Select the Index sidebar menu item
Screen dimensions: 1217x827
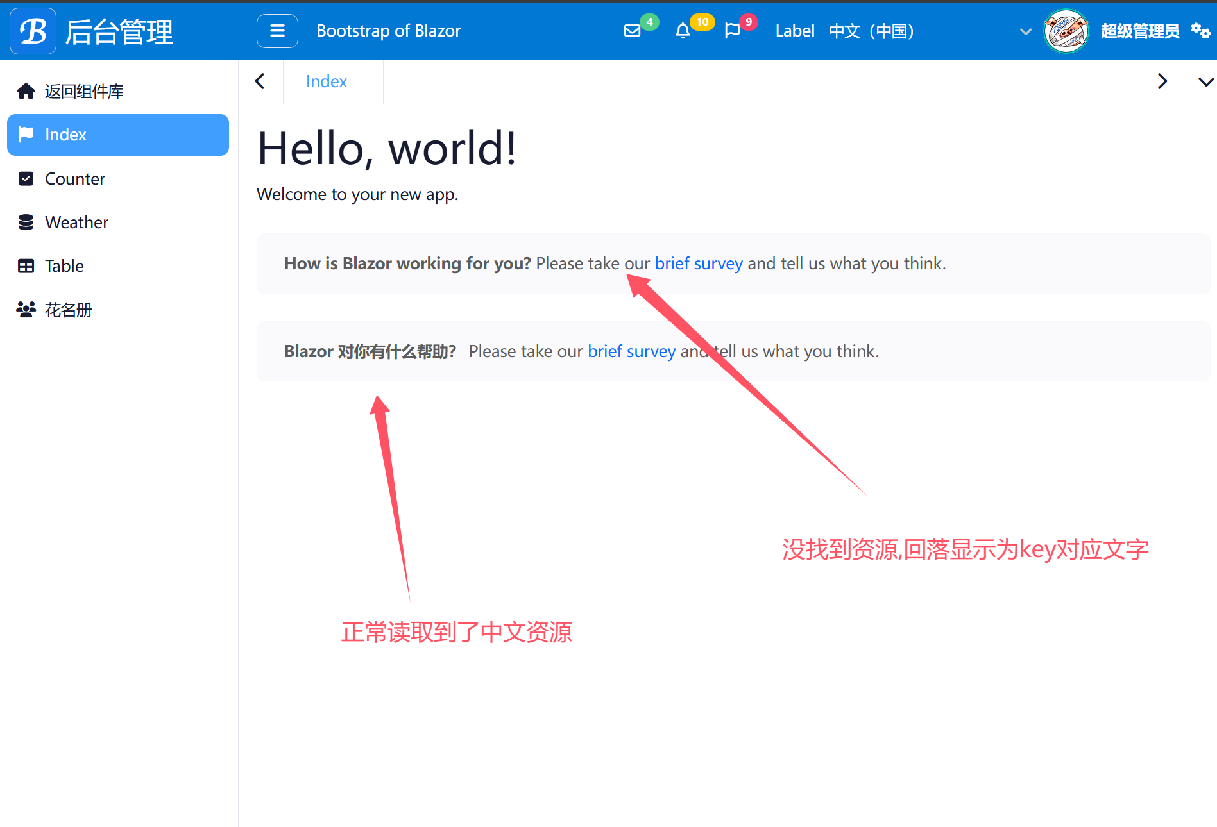(x=118, y=135)
